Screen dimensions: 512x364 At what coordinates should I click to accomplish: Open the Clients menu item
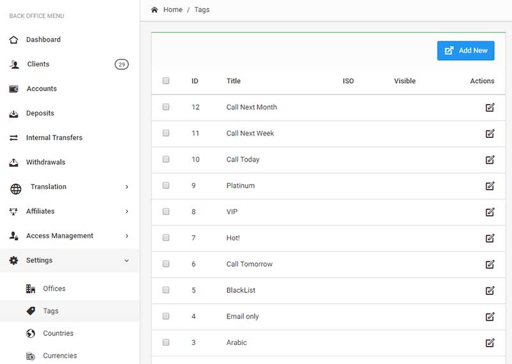click(x=38, y=64)
